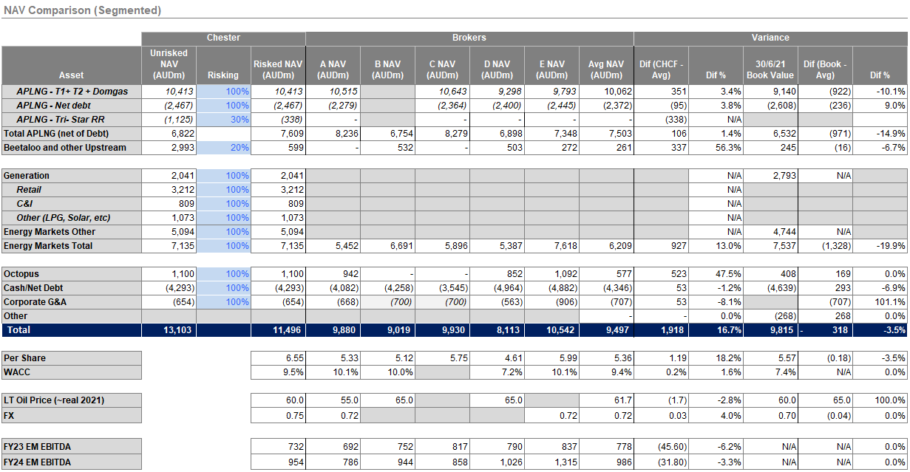Click the 20% risking cell for Beetaloo
The image size is (910, 472).
223,148
